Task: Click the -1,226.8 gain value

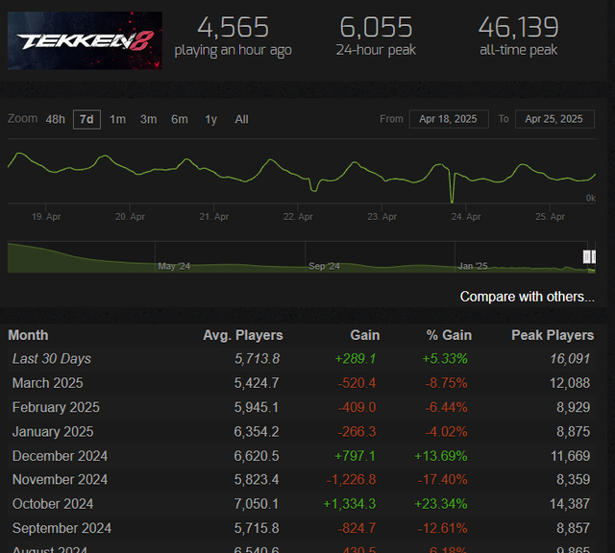Action: (352, 480)
